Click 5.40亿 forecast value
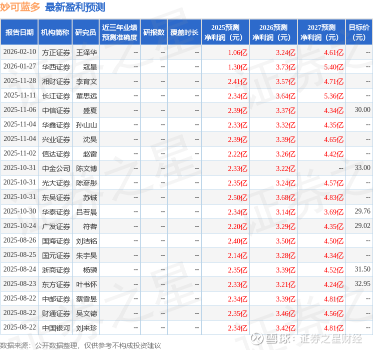 (334, 67)
